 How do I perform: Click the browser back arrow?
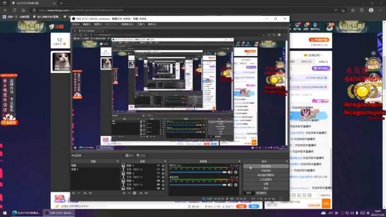click(5, 10)
